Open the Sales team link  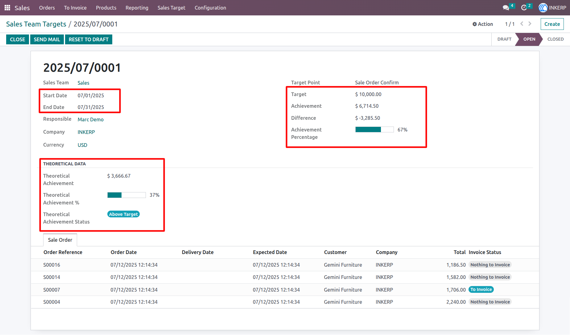[83, 83]
